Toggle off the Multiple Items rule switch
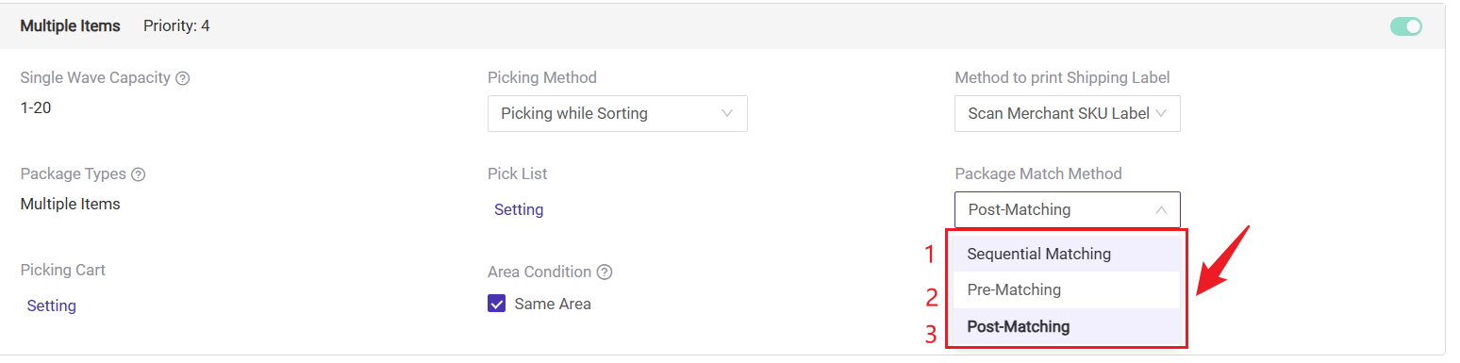 point(1406,26)
